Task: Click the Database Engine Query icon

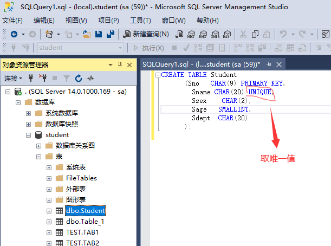Action: pos(179,34)
